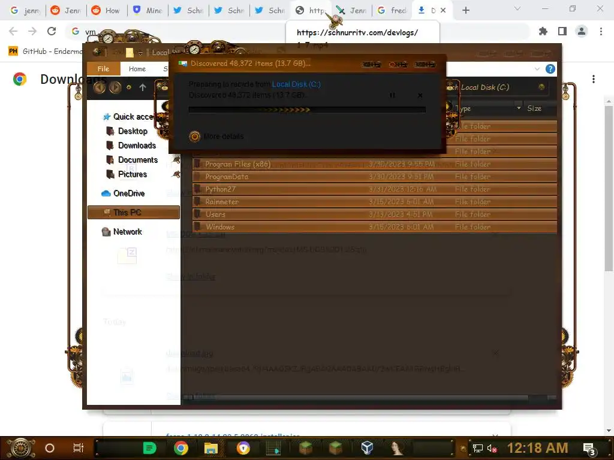This screenshot has height=460, width=614.
Task: Select the ProgramData folder row
Action: (x=374, y=177)
